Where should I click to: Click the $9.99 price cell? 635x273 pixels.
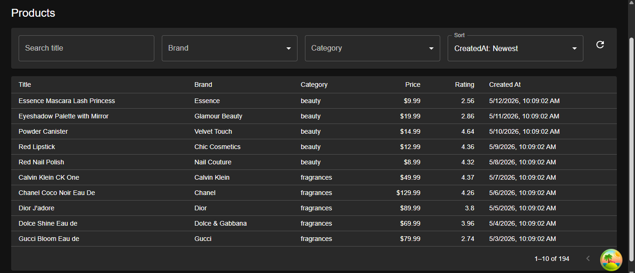412,101
